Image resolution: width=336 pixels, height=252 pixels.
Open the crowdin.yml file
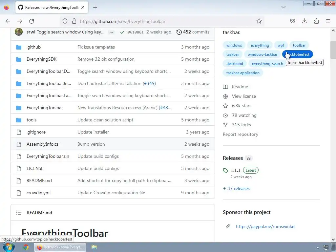click(x=39, y=193)
